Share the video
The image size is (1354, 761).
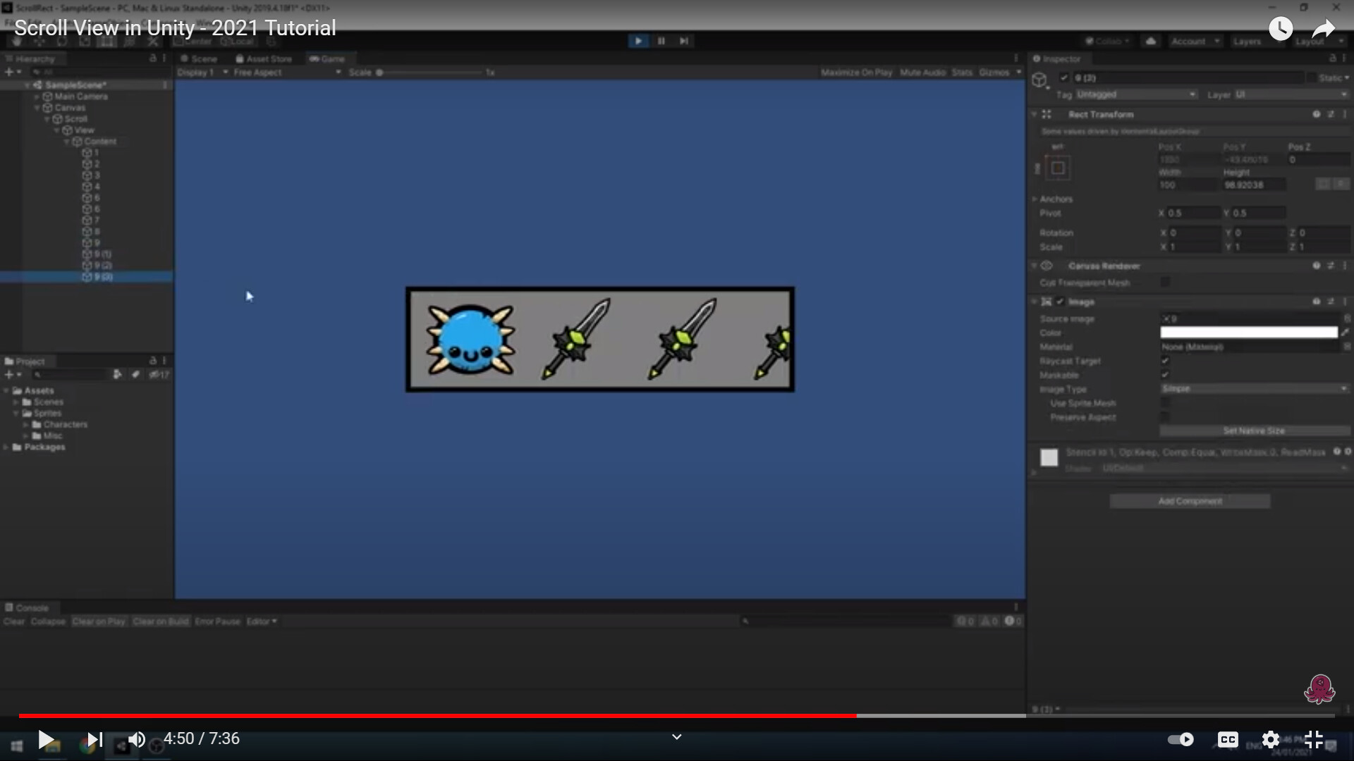click(1323, 29)
